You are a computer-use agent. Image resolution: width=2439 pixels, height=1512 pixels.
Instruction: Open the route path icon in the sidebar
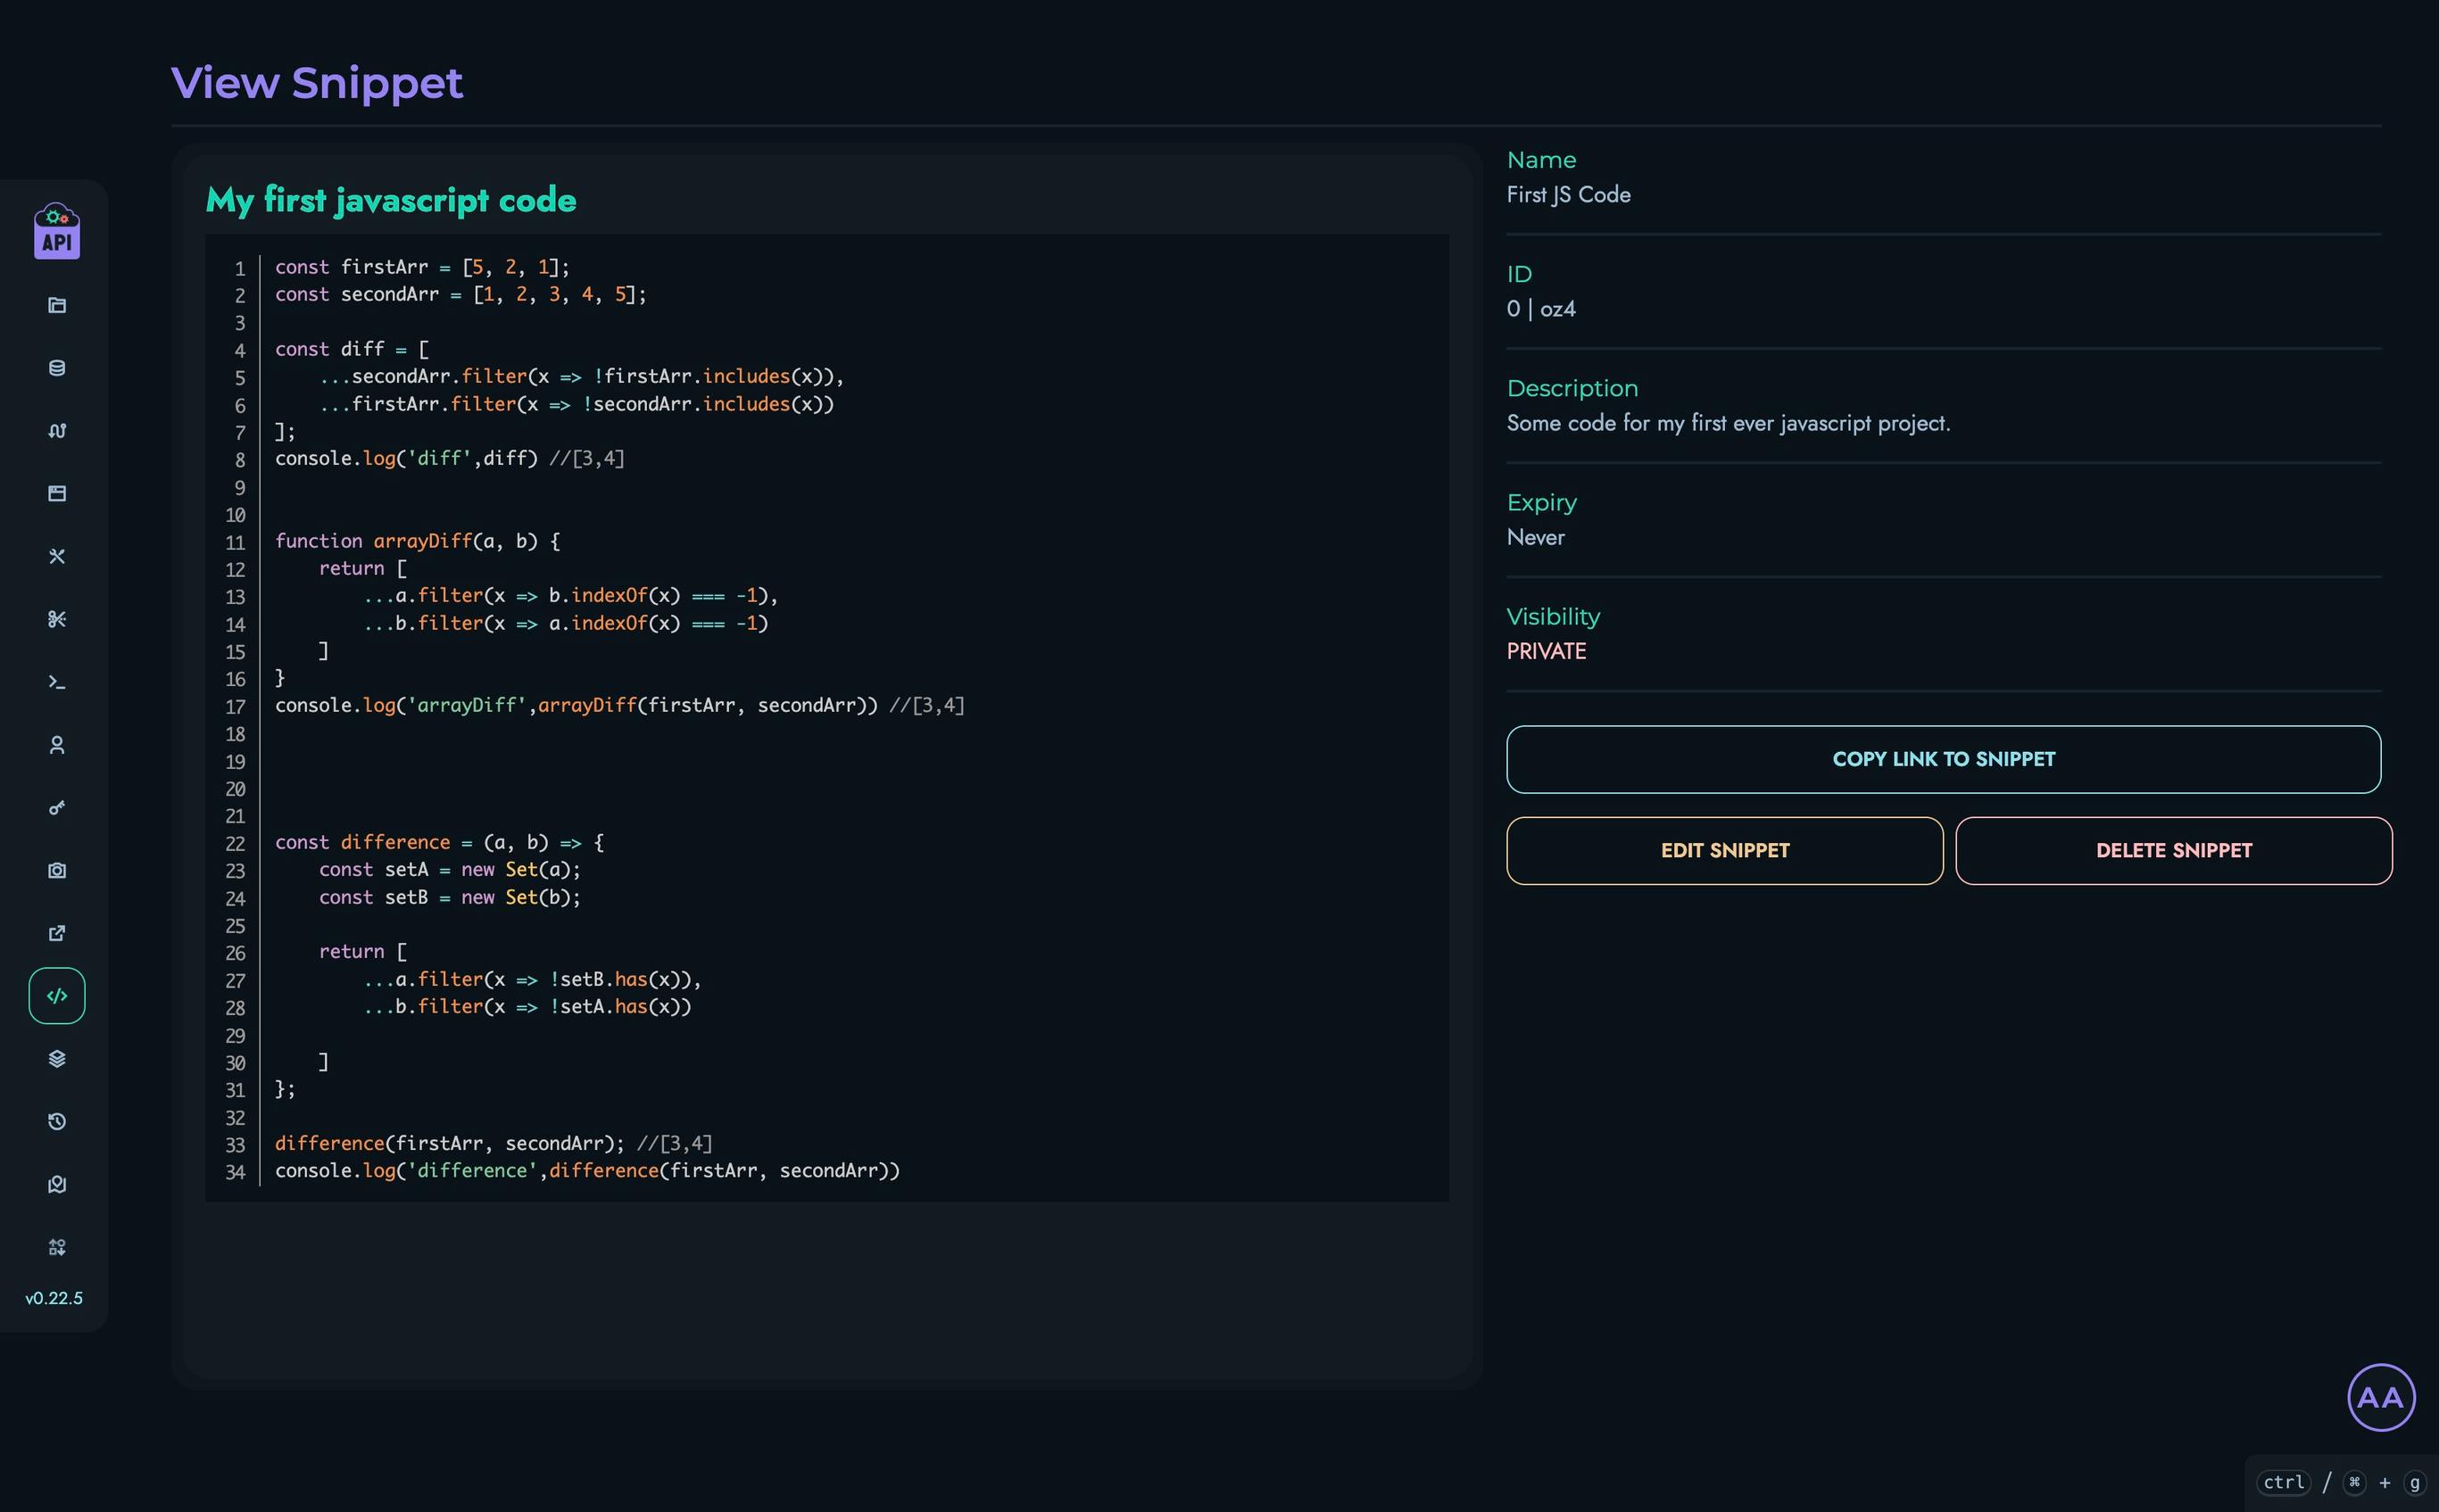(57, 431)
